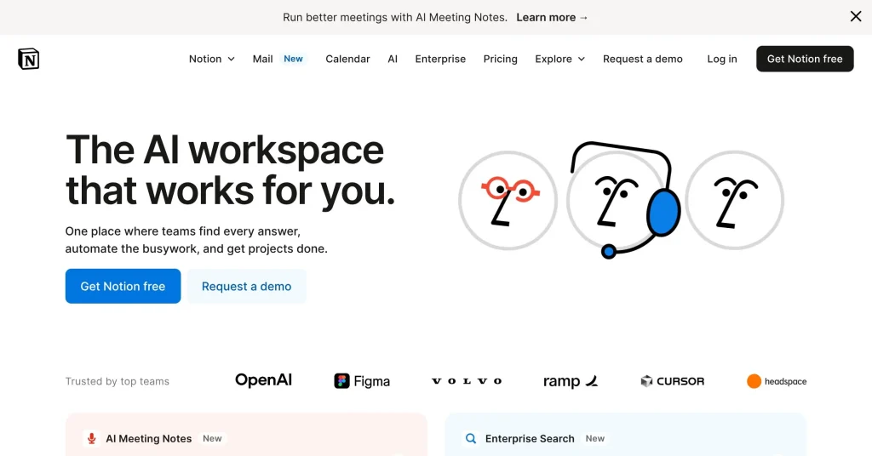Image resolution: width=872 pixels, height=456 pixels.
Task: Click the New badge beside Enterprise Search
Action: point(594,438)
